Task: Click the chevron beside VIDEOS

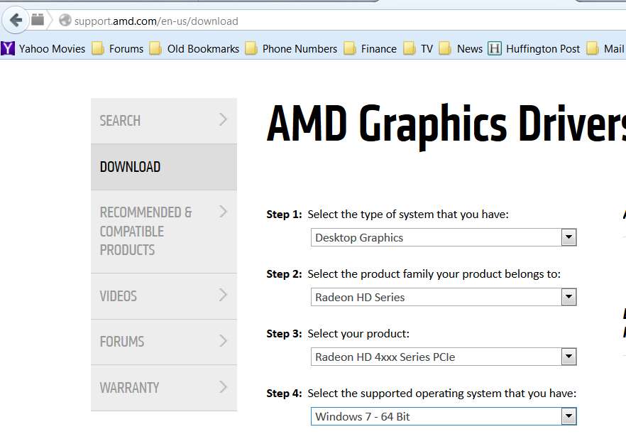Action: coord(223,295)
